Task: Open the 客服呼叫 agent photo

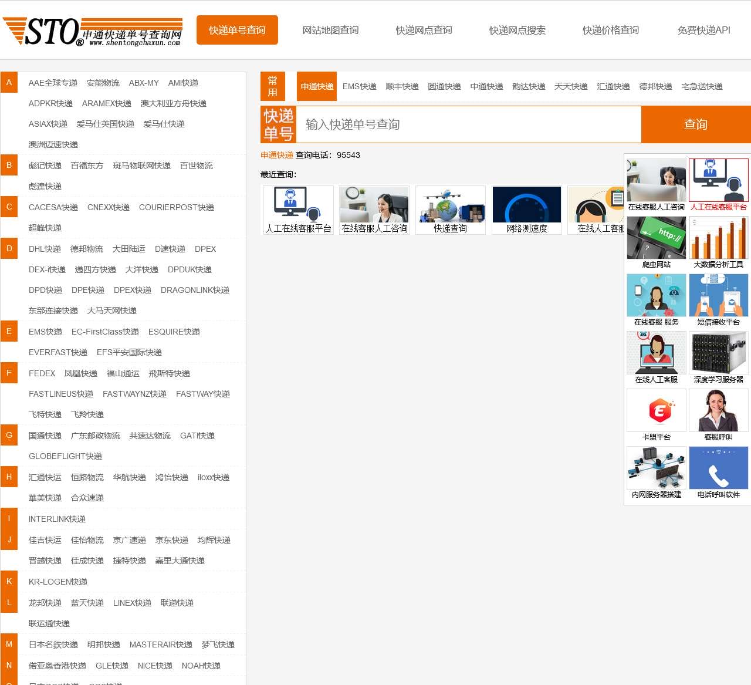Action: 719,410
